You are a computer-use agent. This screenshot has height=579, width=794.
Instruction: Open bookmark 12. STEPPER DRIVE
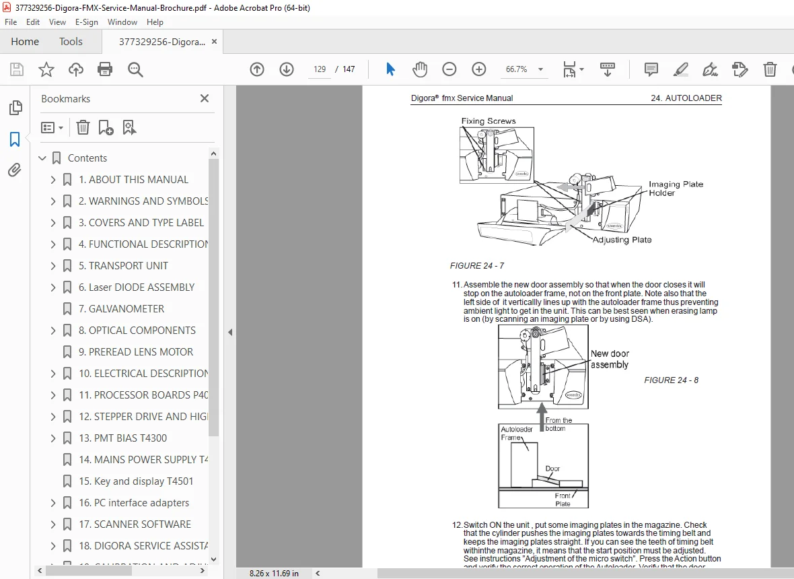[x=143, y=416]
